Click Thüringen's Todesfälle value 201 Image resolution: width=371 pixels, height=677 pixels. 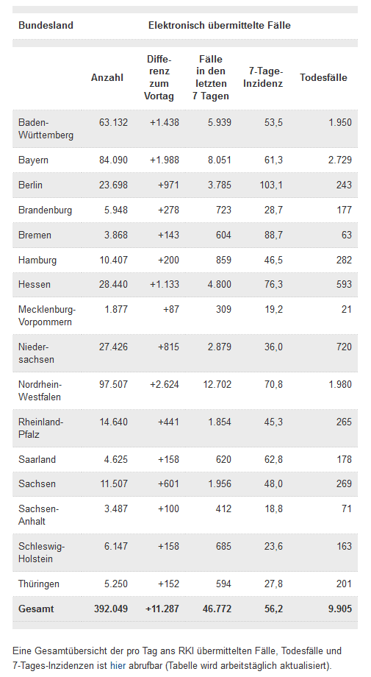click(344, 584)
